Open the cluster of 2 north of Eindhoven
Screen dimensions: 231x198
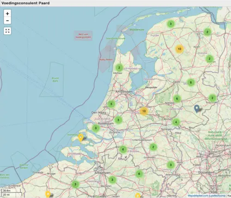(x=153, y=147)
